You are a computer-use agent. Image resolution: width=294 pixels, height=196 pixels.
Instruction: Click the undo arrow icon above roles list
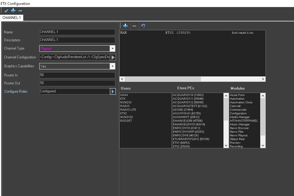tap(143, 26)
